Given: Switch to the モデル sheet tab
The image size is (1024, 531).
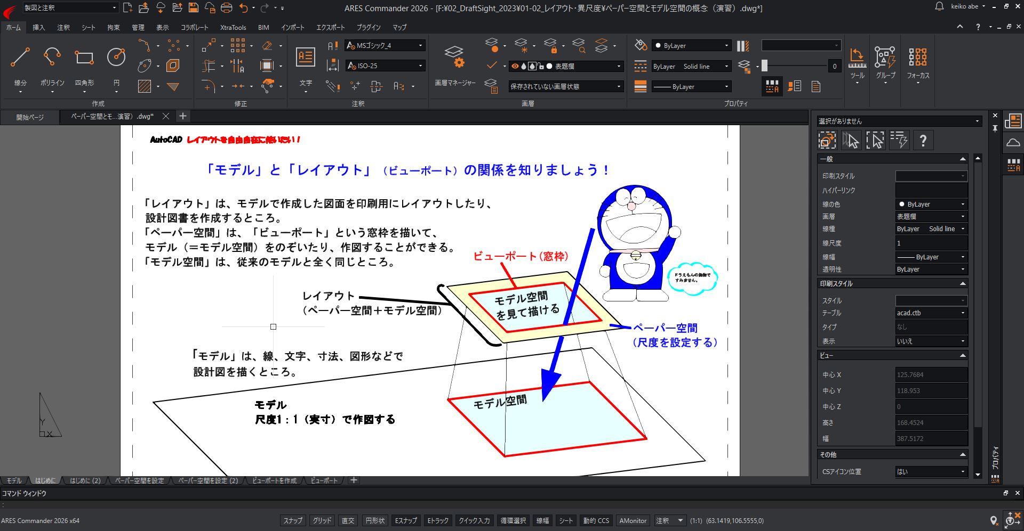Looking at the screenshot, I should click(14, 480).
